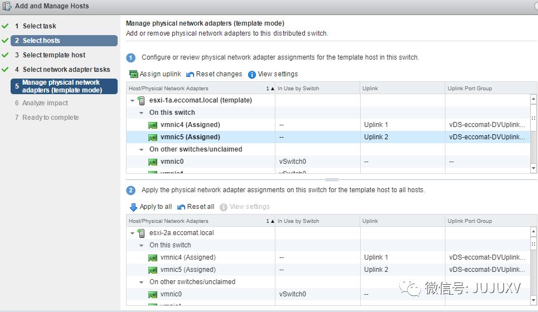Click the esxi-1a.eccomat.local host icon
The width and height of the screenshot is (538, 312).
[x=142, y=100]
